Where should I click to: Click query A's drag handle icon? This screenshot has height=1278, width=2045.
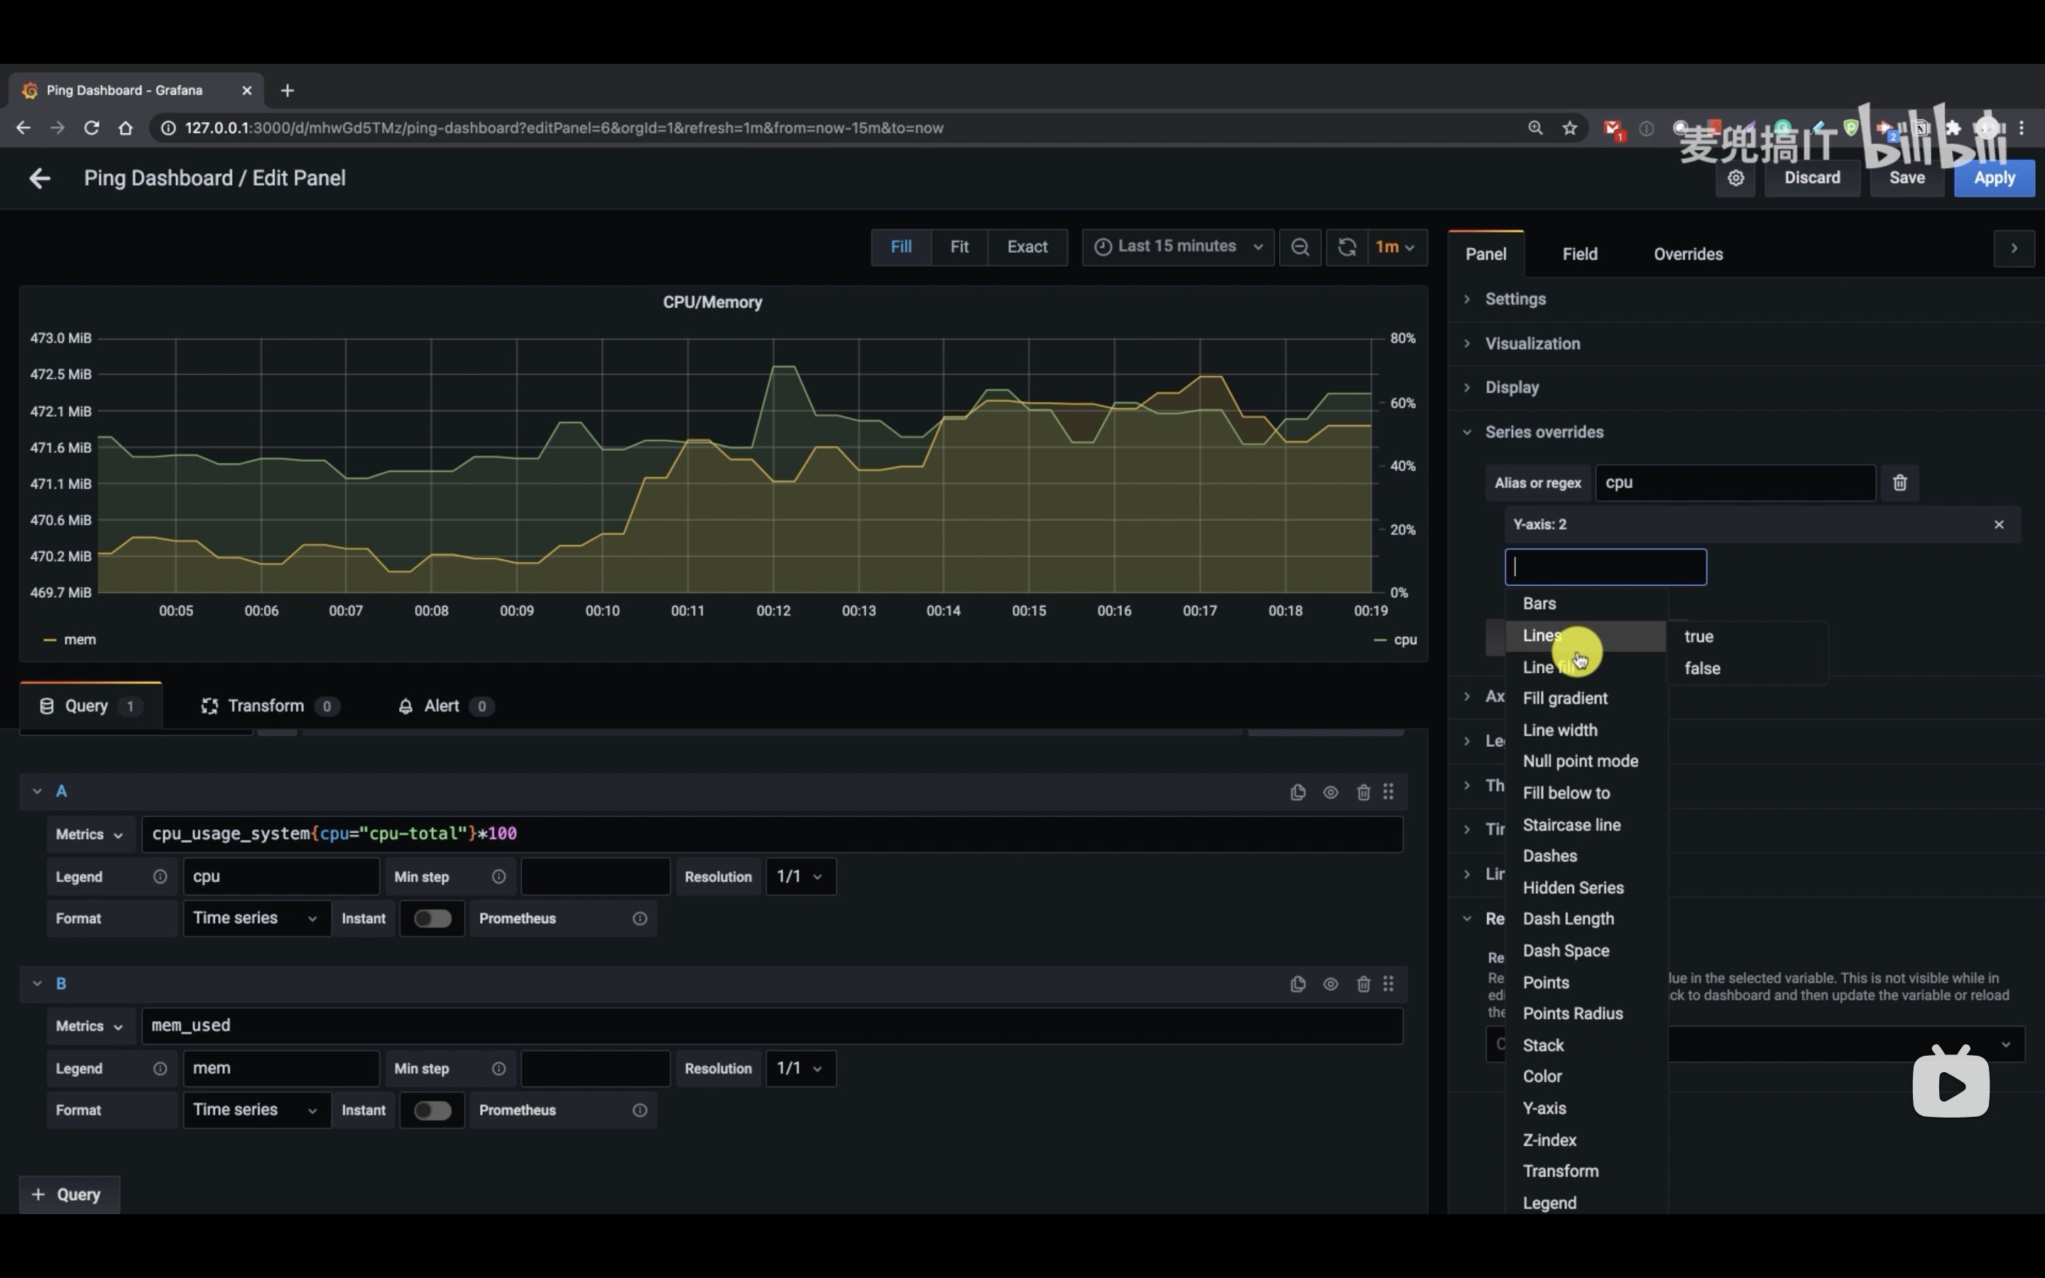click(x=1388, y=792)
